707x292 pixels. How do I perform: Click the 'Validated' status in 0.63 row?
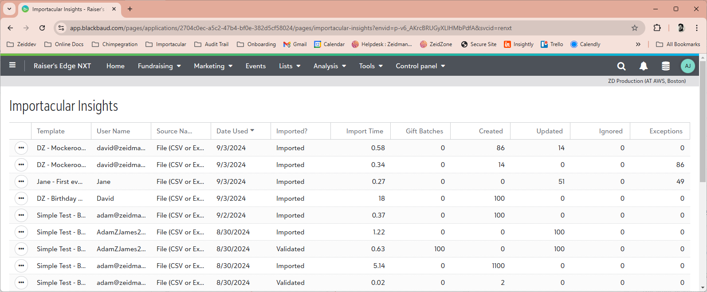[291, 249]
